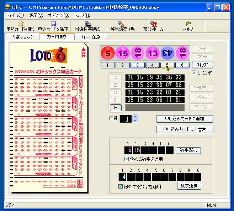The height and width of the screenshot is (211, 234).
Task: Toggle 含める数字を適用 checkbox
Action: pyautogui.click(x=127, y=159)
